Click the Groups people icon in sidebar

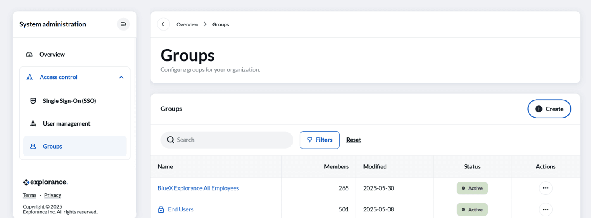[33, 146]
